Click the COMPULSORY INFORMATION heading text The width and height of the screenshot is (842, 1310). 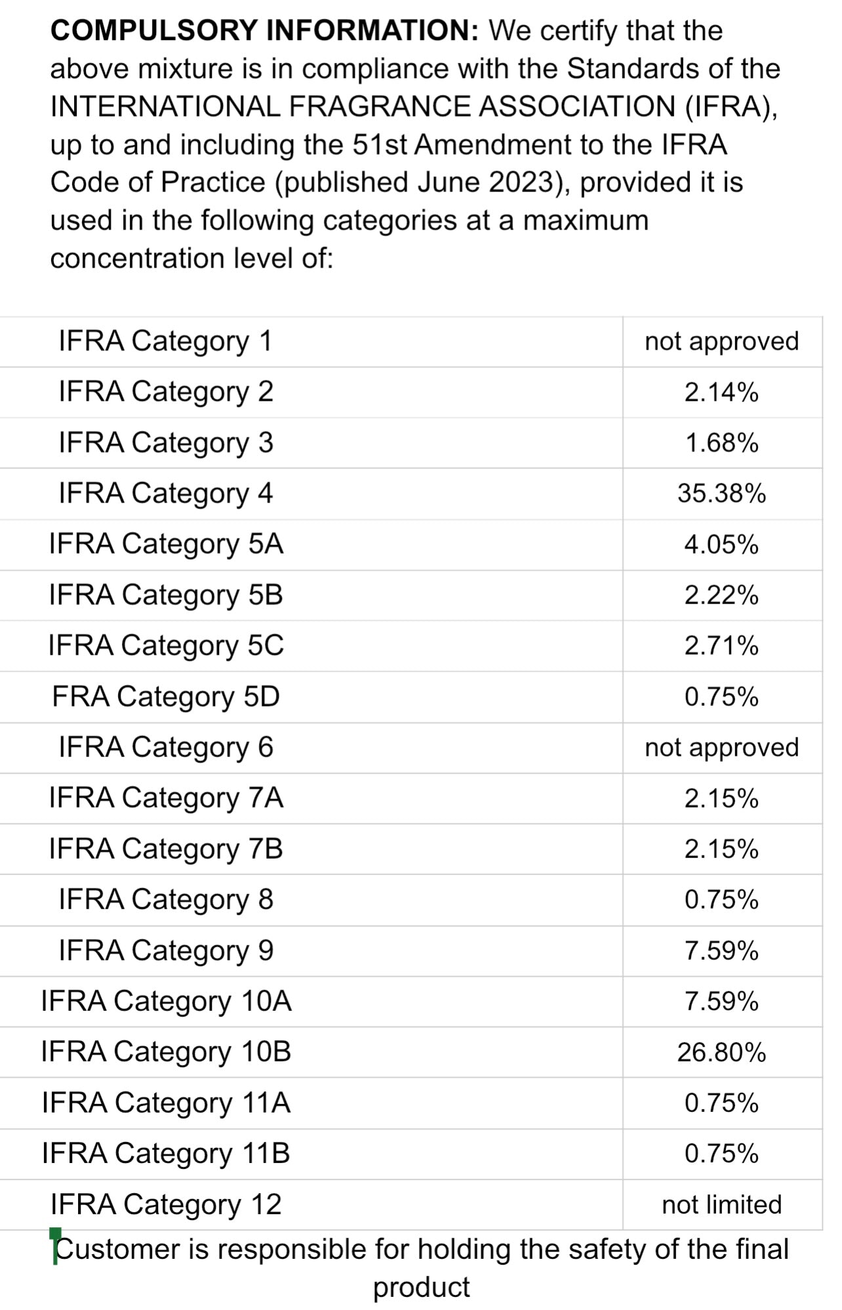pos(265,31)
